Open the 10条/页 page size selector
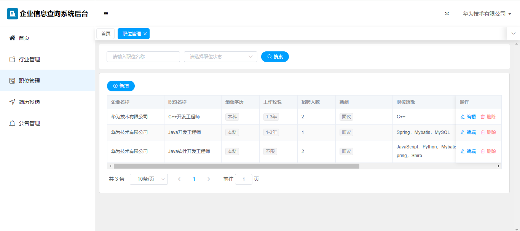This screenshot has height=231, width=520. [148, 179]
